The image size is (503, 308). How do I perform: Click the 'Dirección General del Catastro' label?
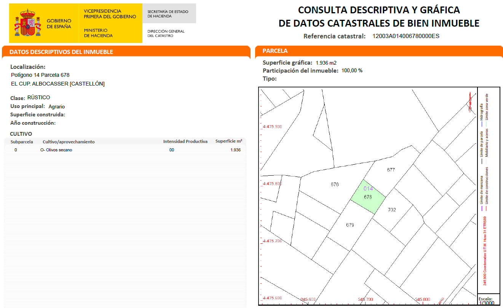pyautogui.click(x=166, y=33)
